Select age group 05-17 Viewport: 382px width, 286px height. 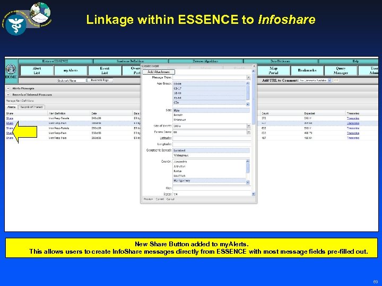[x=209, y=88]
